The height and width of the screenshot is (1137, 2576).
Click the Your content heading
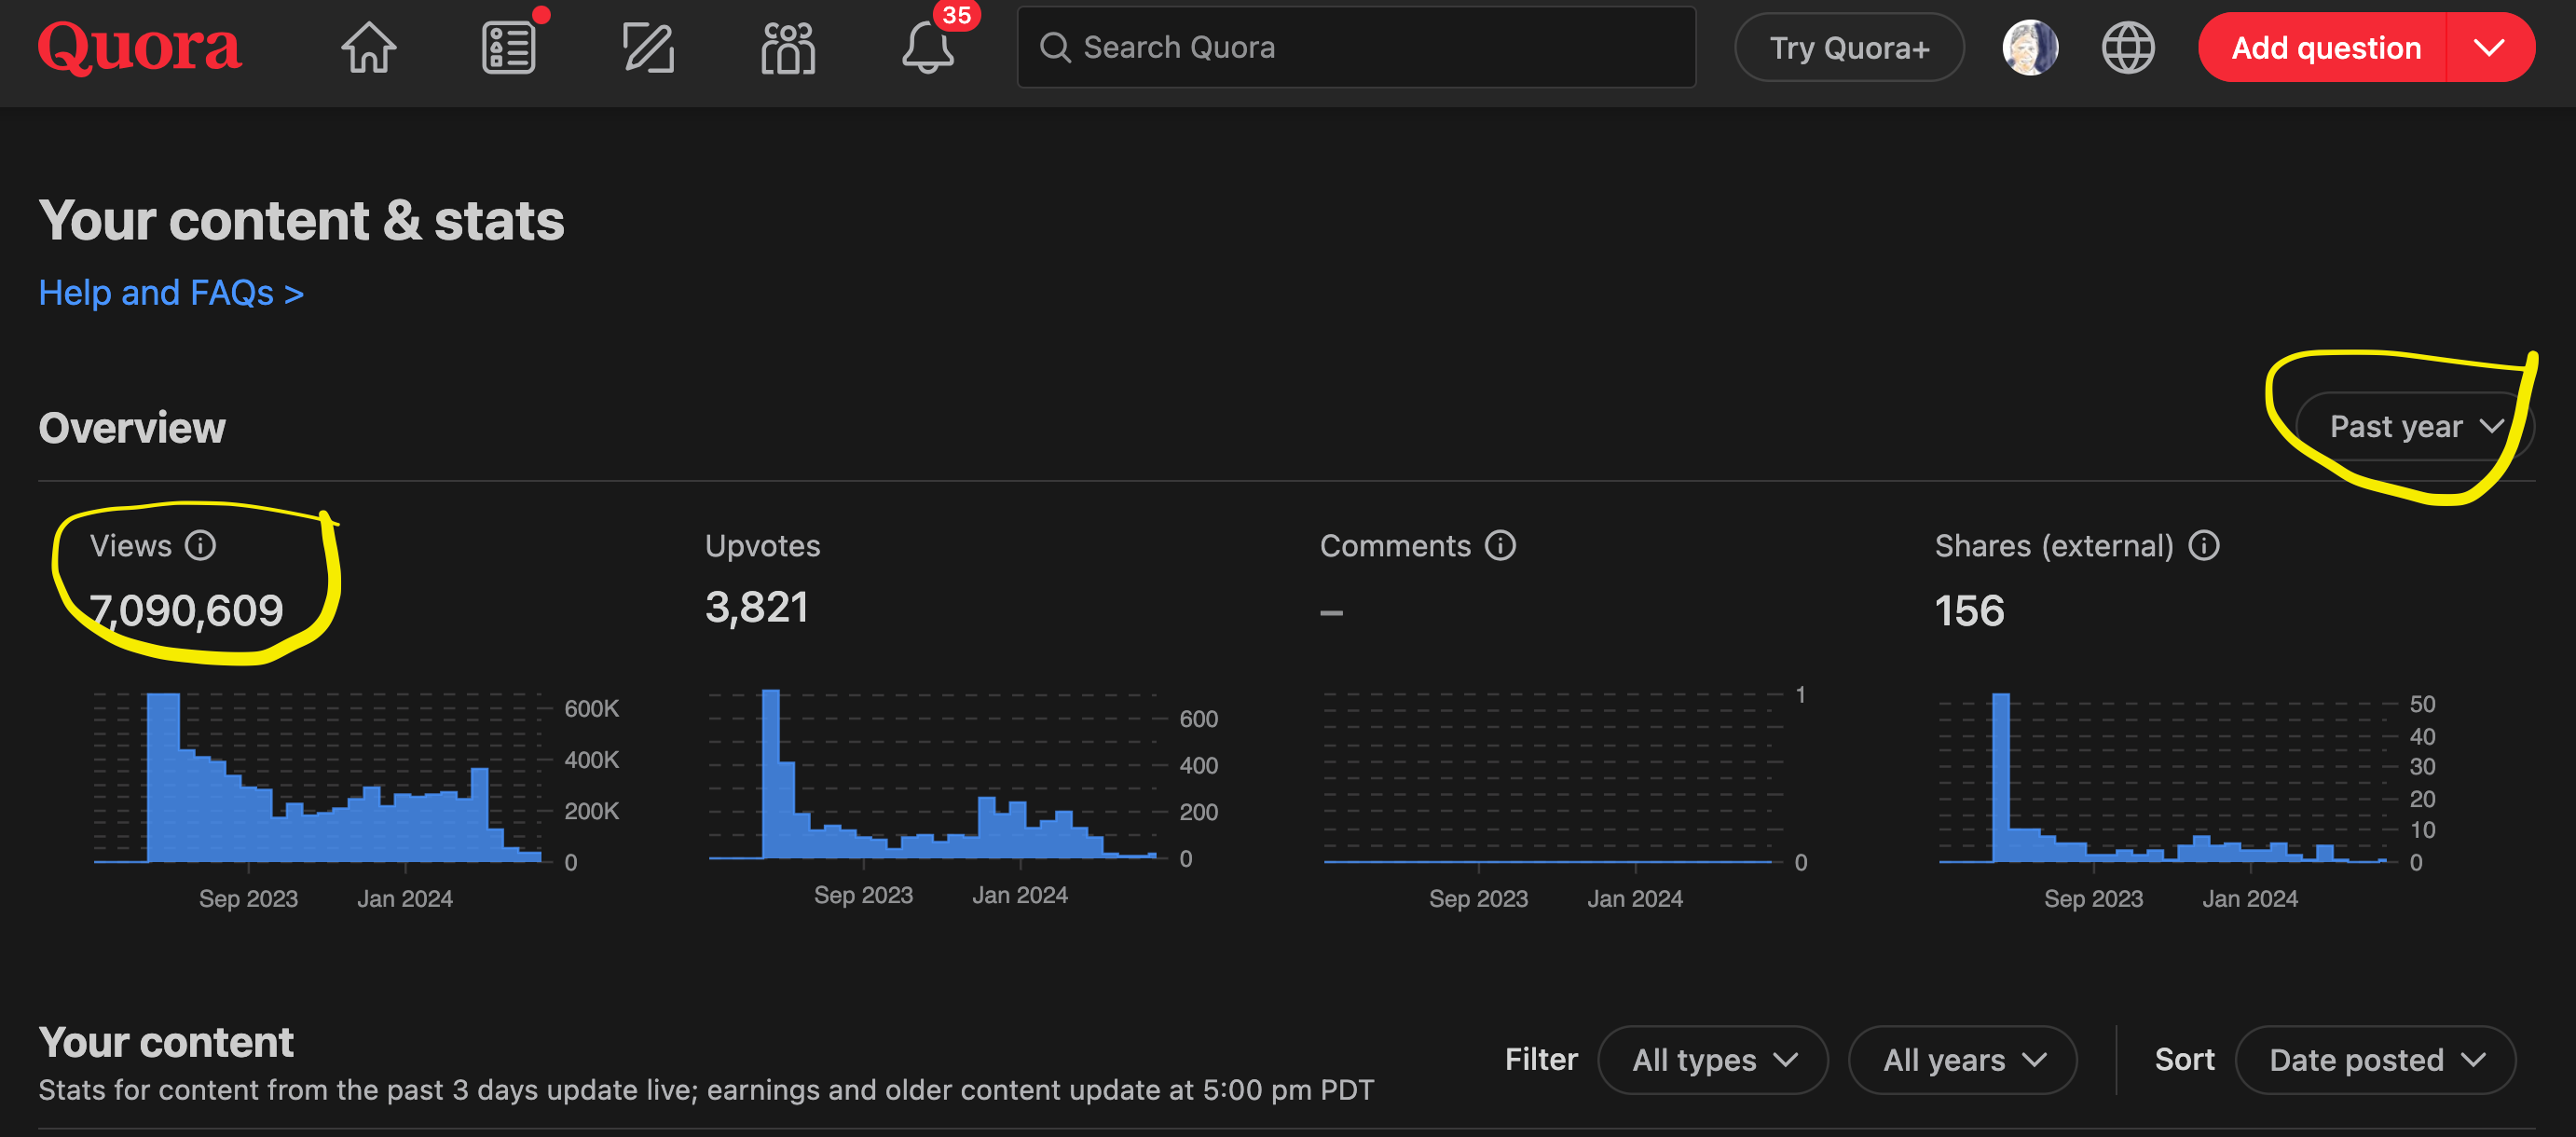(166, 1041)
